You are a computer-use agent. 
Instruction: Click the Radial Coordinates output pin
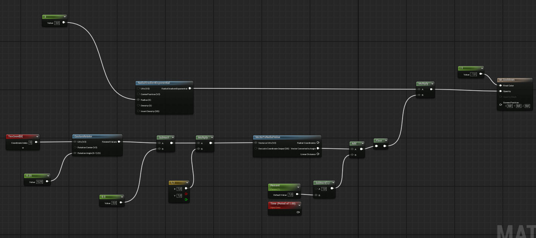tap(318, 143)
